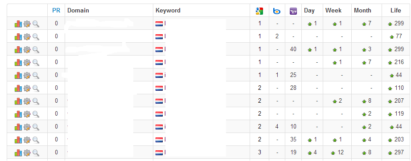Image resolution: width=411 pixels, height=161 pixels.
Task: Click the Life change column header
Action: tap(395, 11)
